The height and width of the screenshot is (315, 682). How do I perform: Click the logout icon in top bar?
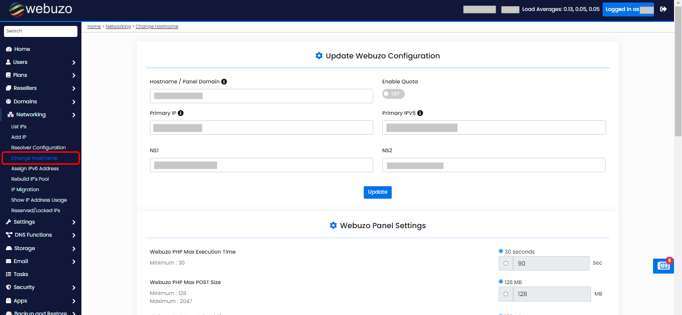point(664,9)
